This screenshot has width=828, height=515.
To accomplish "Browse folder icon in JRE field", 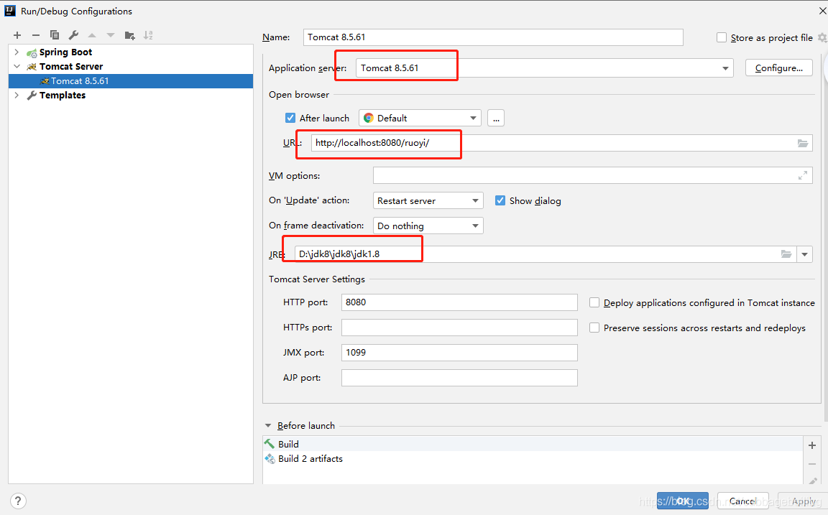I will (786, 254).
